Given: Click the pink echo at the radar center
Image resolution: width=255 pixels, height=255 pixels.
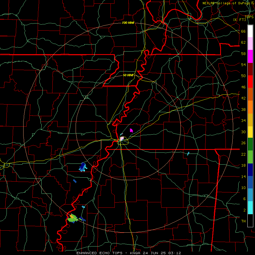Looking at the screenshot, I should (122, 139).
